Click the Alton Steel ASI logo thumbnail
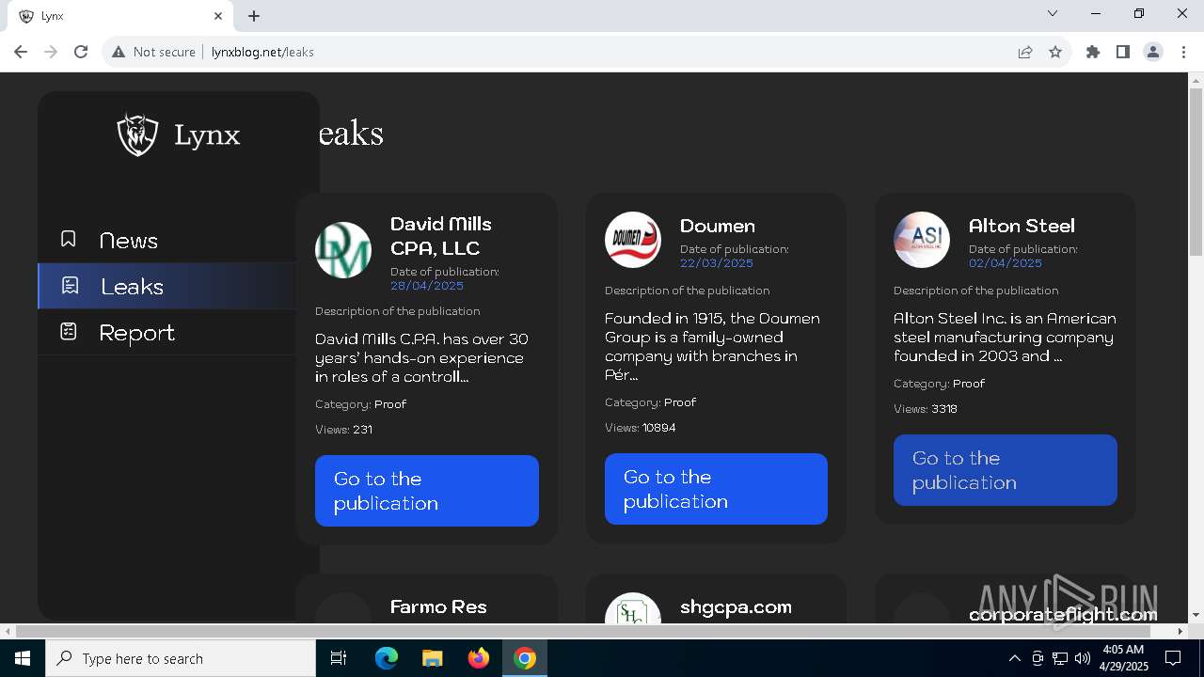 [x=922, y=240]
